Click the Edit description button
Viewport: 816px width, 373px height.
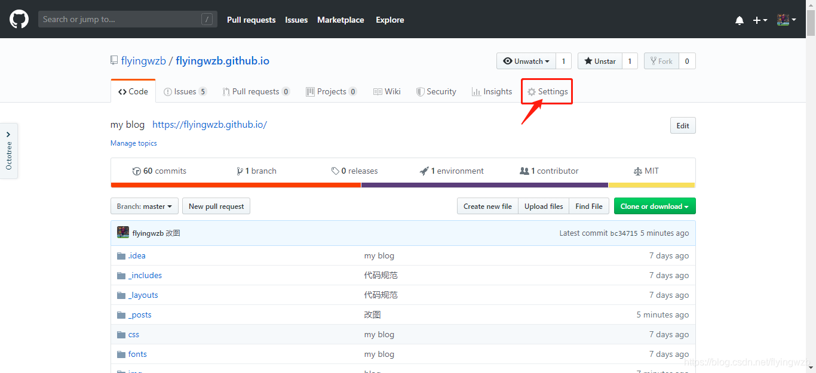[x=683, y=125]
